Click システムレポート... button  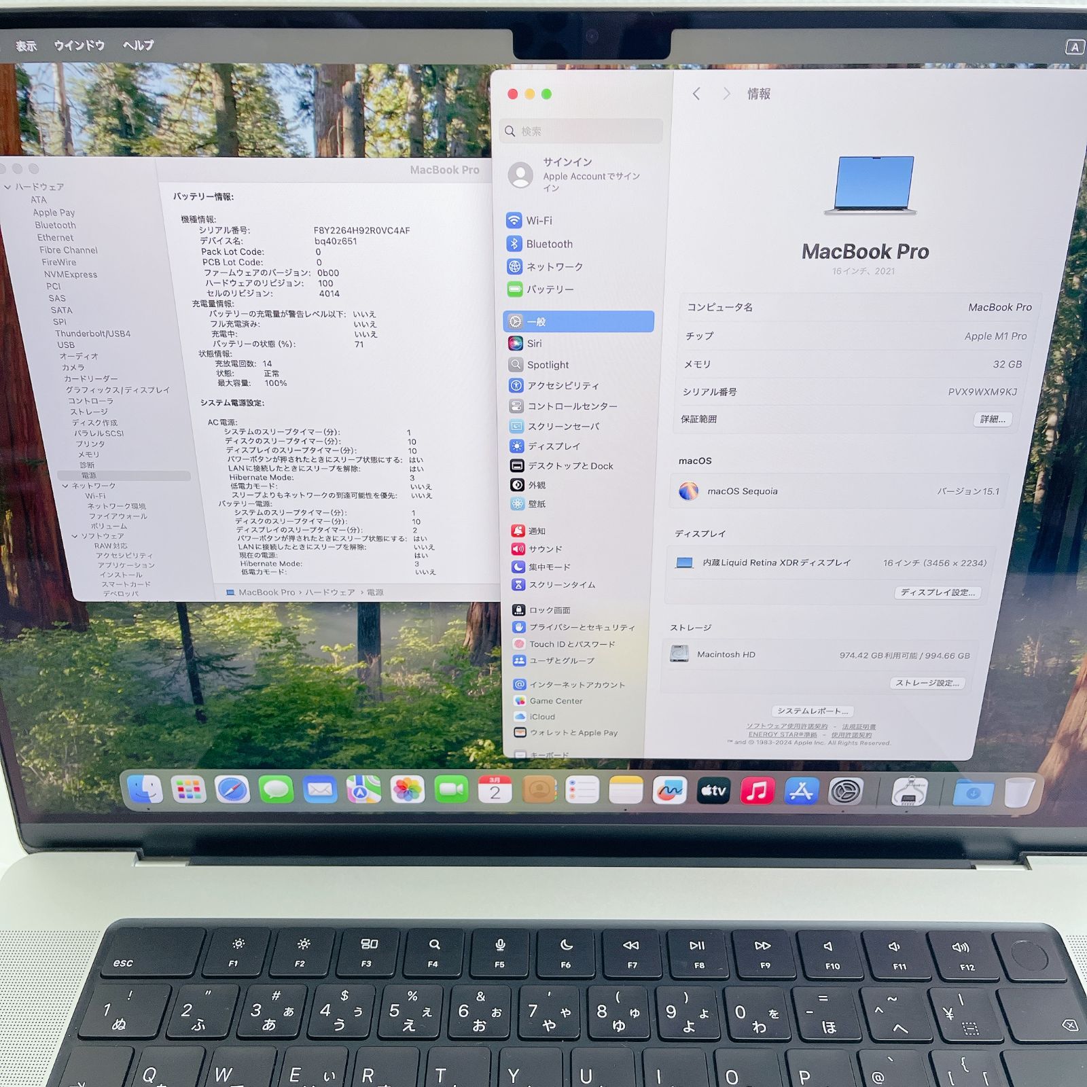click(x=813, y=711)
